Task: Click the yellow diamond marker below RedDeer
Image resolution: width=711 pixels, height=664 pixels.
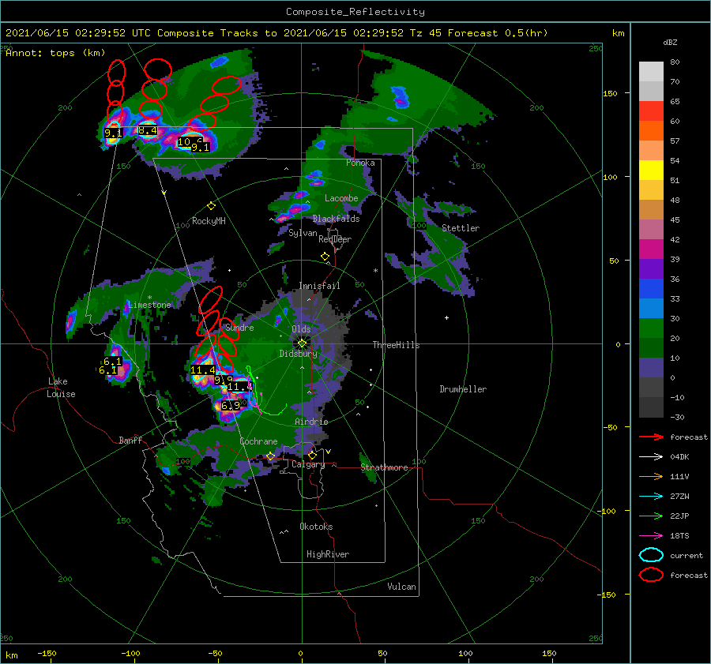Action: tap(325, 257)
